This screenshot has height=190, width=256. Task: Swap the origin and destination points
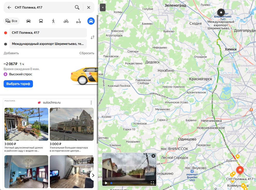pos(92,37)
